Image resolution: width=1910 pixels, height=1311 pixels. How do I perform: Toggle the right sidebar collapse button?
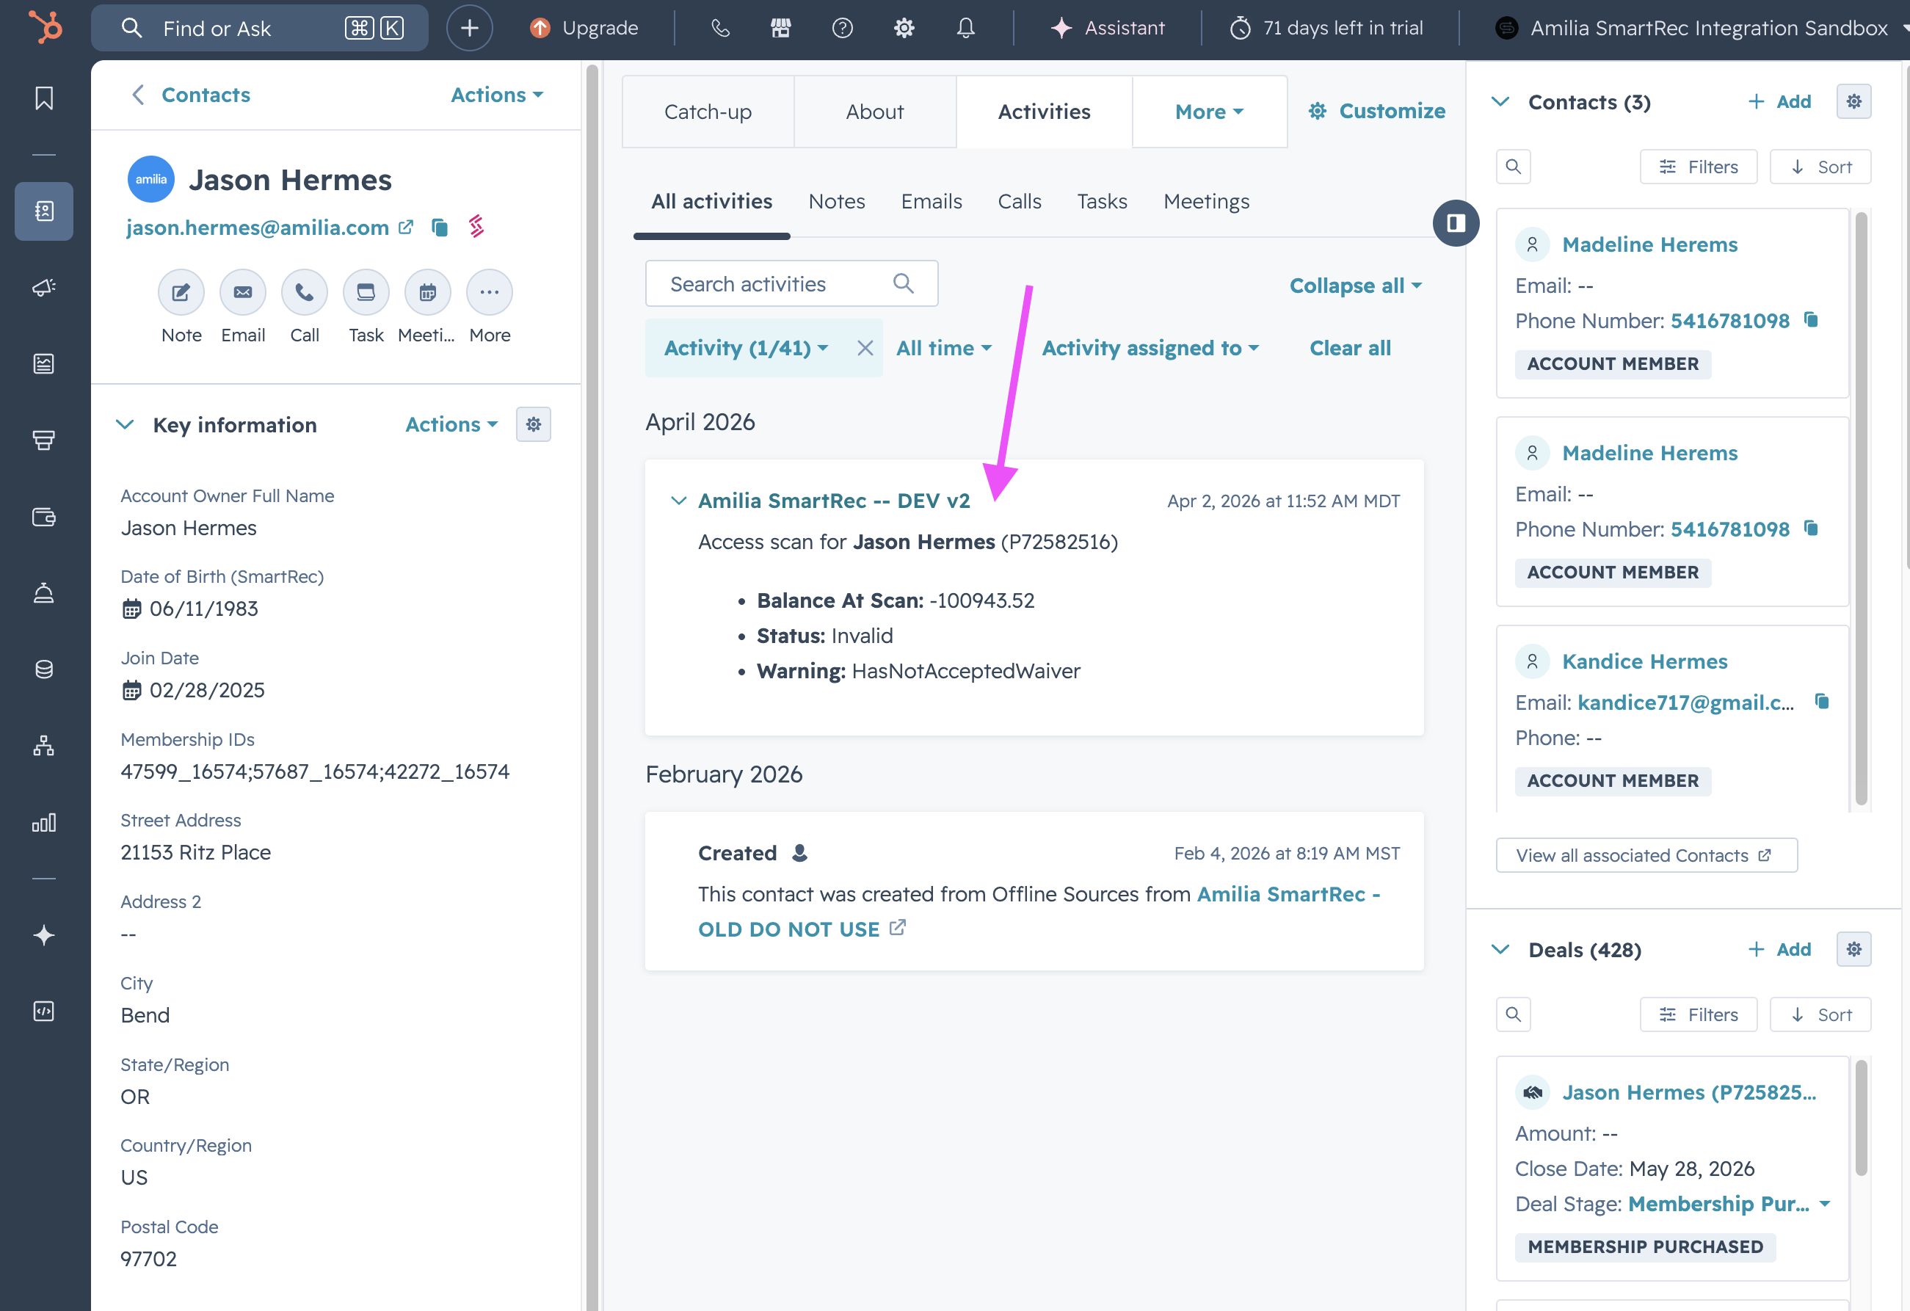point(1456,222)
